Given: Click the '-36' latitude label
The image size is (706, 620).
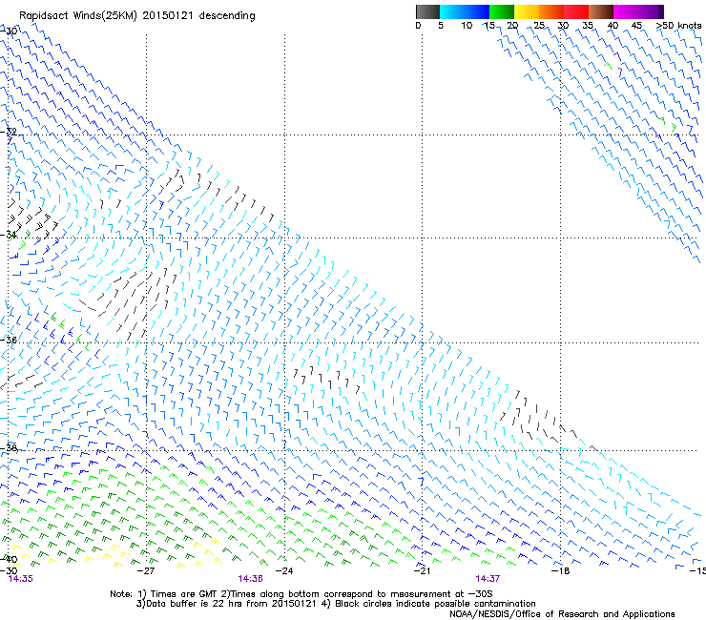Looking at the screenshot, I should coord(9,340).
